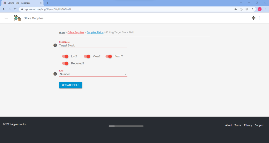Open the Office Supplies breadcrumb link
Screen dimensions: 269x143
76,32
